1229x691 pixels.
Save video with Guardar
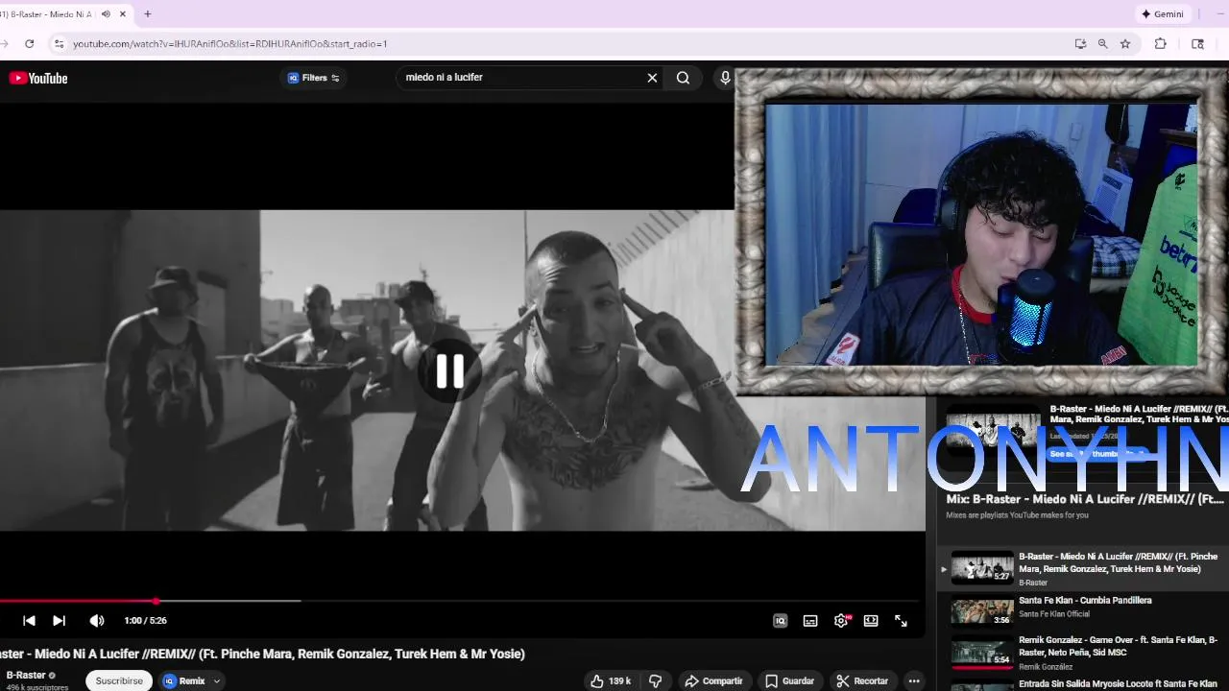tap(789, 680)
